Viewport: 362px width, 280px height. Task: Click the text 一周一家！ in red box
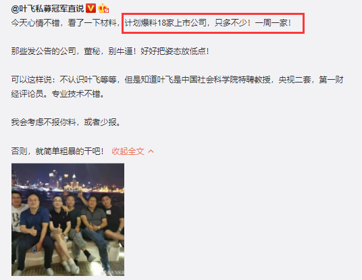(273, 23)
